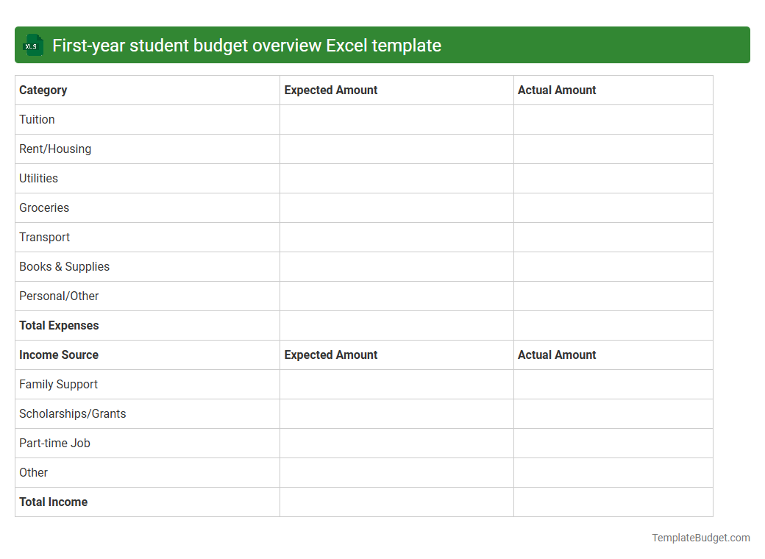Click the Personal/Other category label
The image size is (765, 559).
[x=59, y=296]
